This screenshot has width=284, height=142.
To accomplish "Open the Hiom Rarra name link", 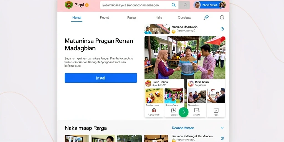I will click(202, 82).
